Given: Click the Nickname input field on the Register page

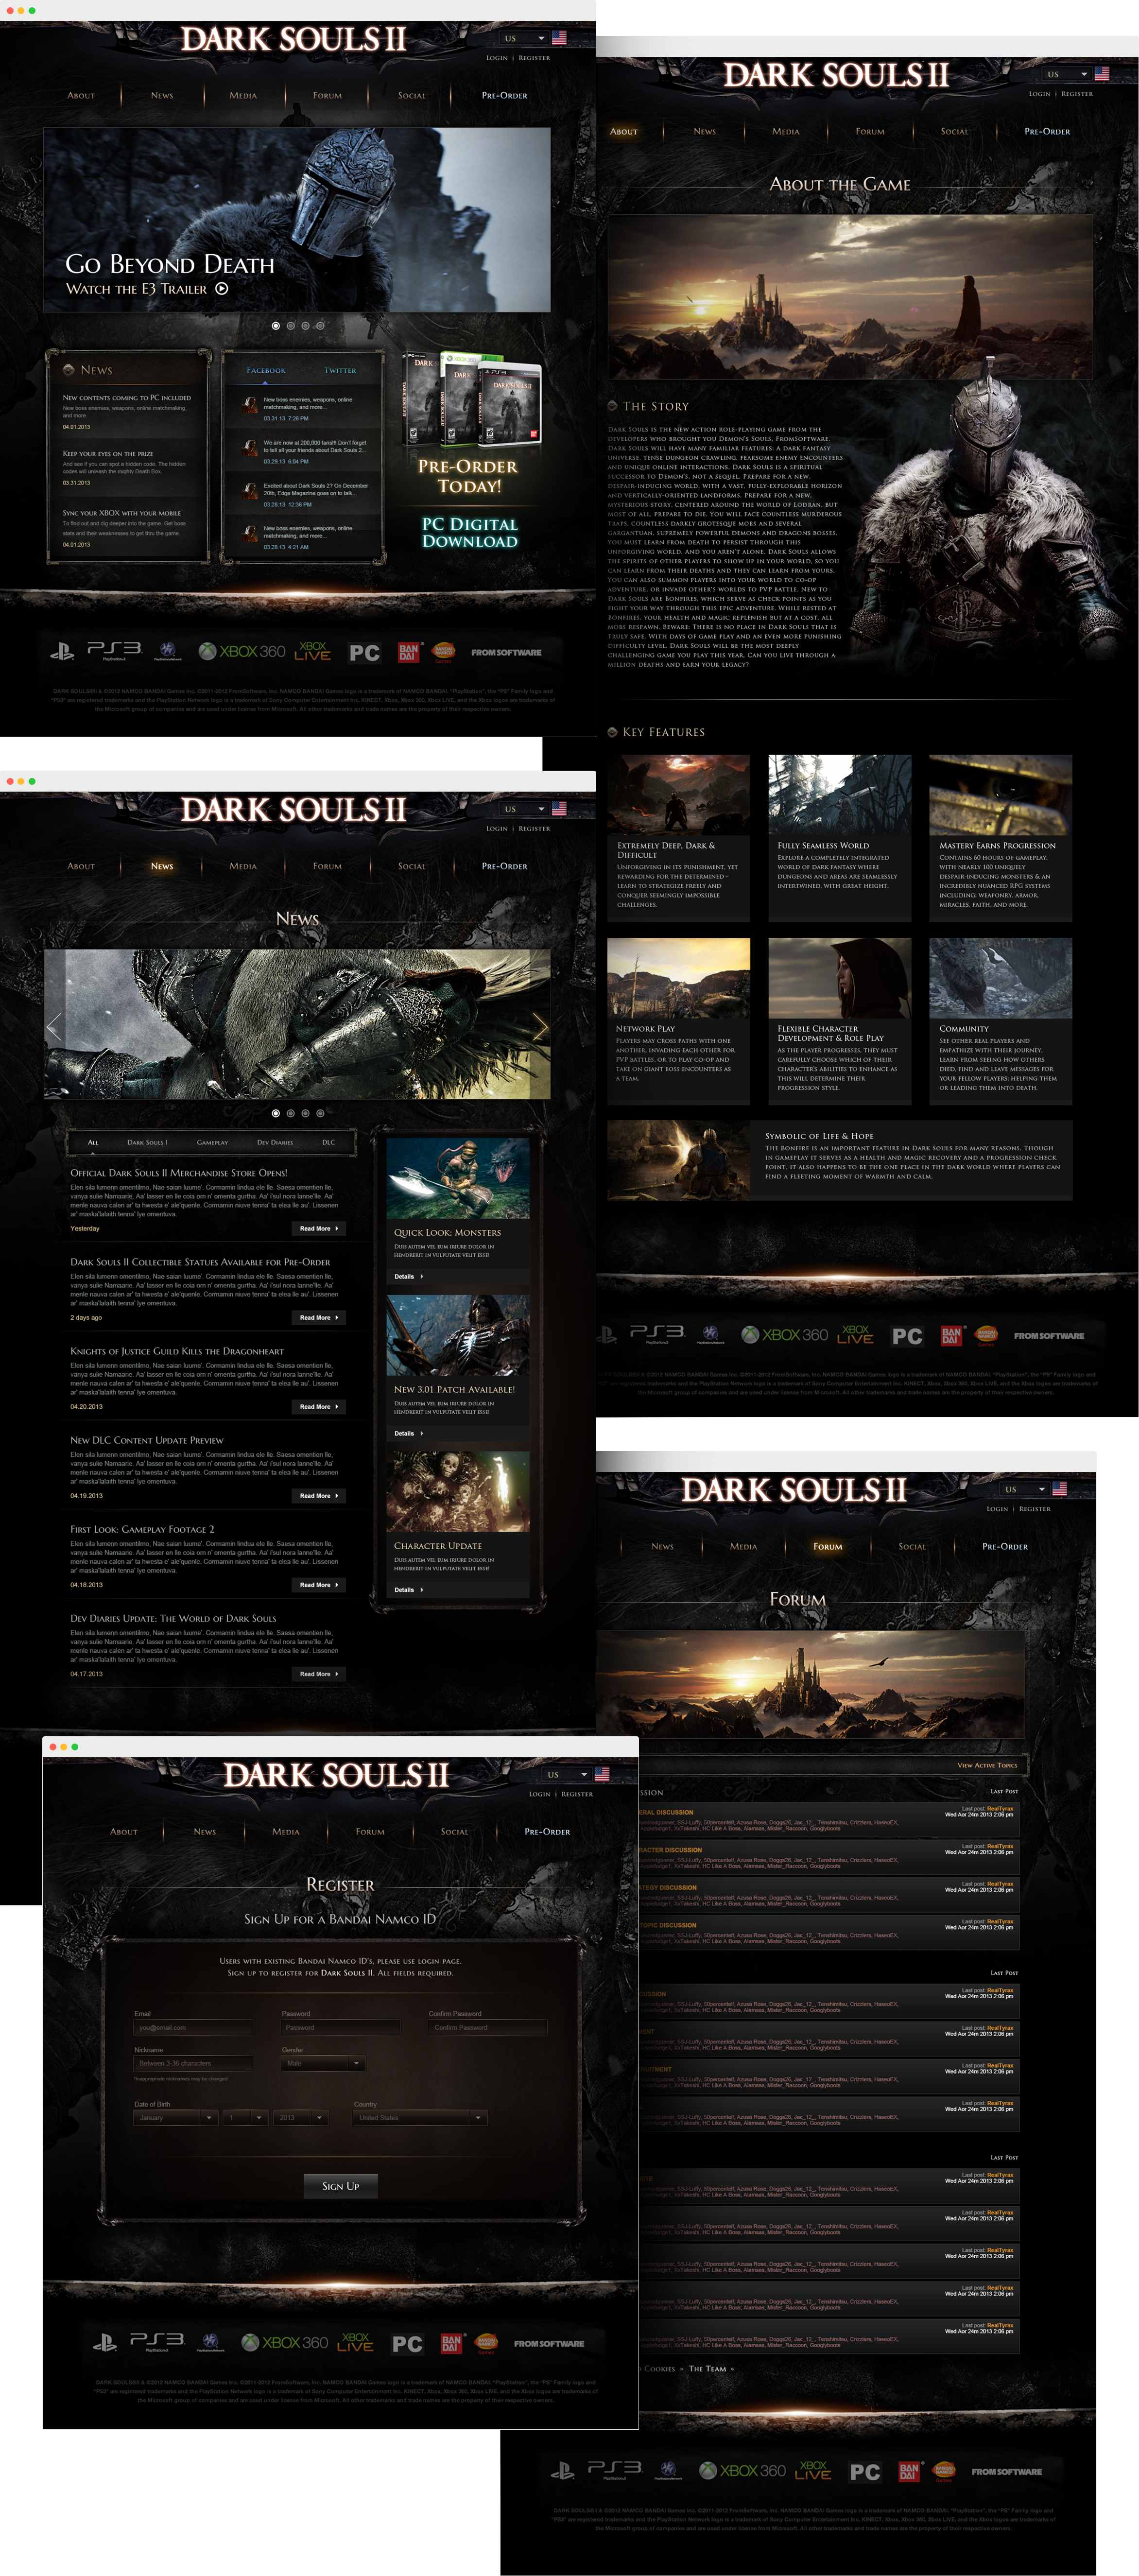Looking at the screenshot, I should [193, 2063].
